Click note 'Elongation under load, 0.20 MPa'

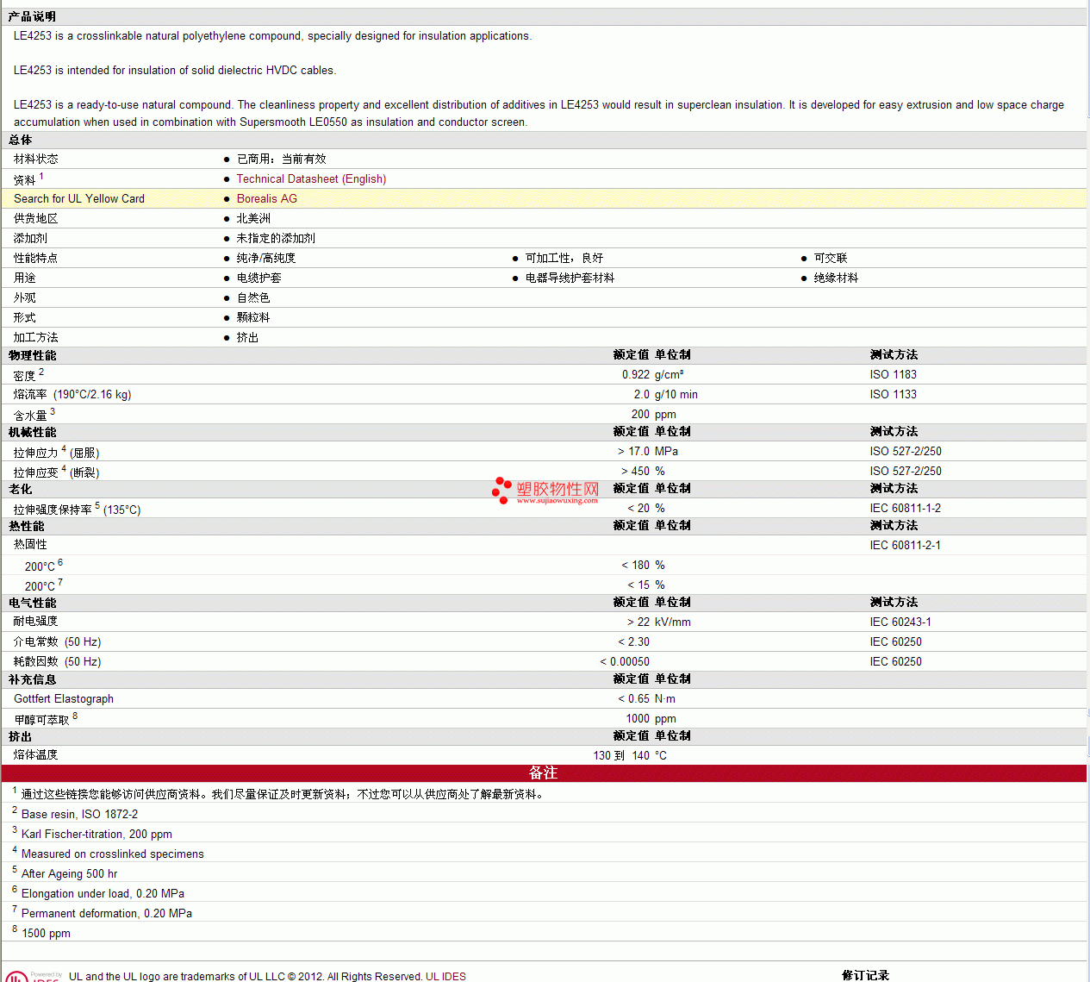coord(103,894)
